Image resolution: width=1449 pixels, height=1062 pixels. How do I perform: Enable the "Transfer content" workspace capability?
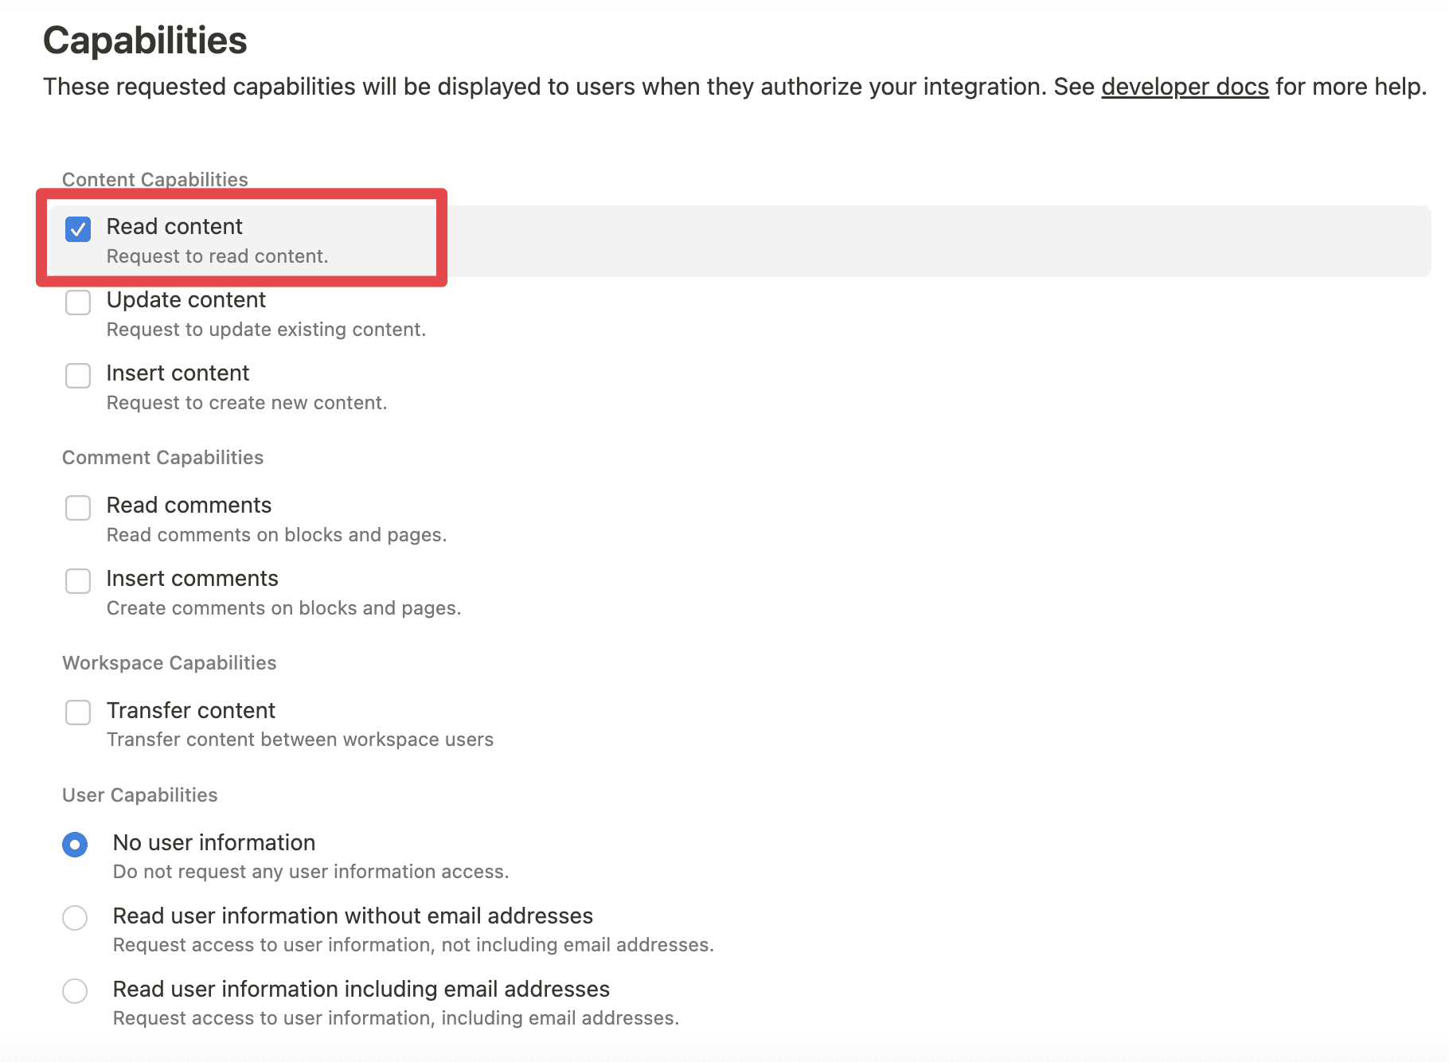(x=77, y=713)
